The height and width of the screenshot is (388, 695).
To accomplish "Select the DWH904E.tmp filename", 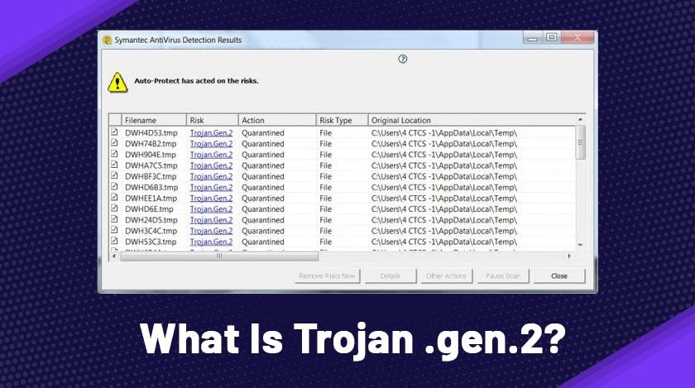I will click(x=151, y=155).
